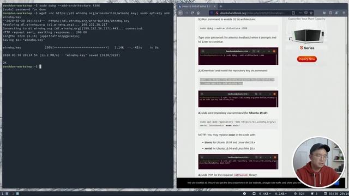
Task: Open page actions three-dot menu
Action: (x=300, y=13)
